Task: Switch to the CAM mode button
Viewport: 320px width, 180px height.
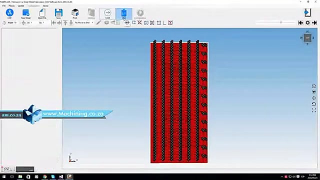Action: [x=107, y=13]
